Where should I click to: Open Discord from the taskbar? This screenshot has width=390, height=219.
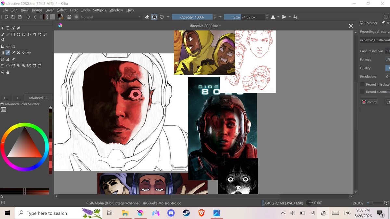[171, 213]
